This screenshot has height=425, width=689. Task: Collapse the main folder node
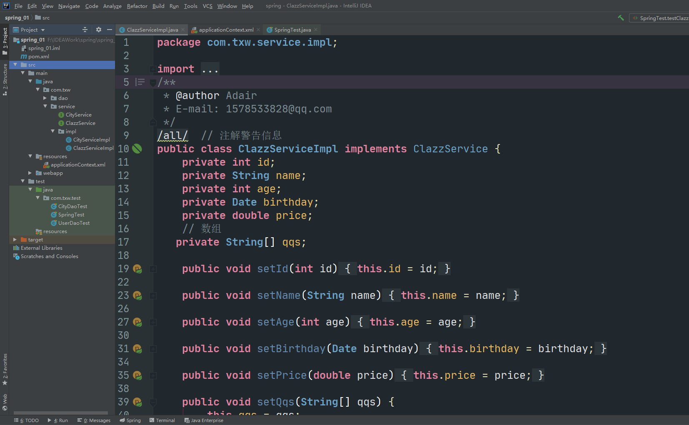tap(23, 73)
